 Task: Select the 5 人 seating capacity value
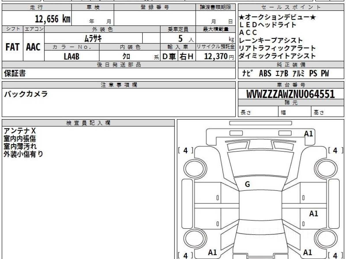(186, 38)
